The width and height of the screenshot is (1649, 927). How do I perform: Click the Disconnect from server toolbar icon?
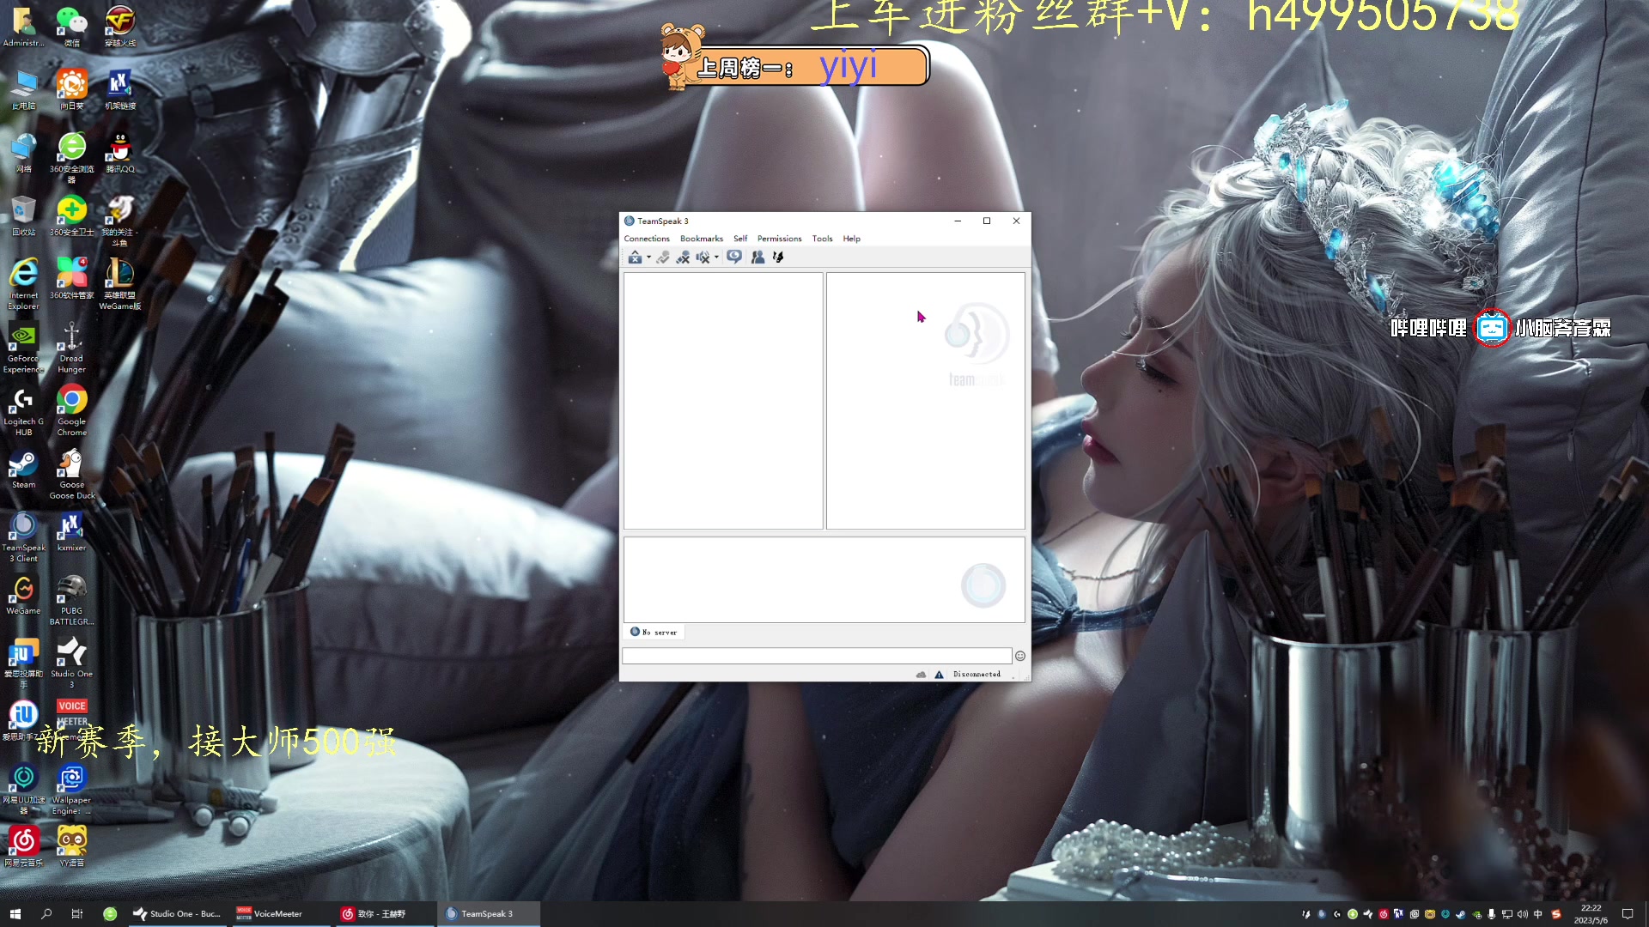tap(683, 257)
